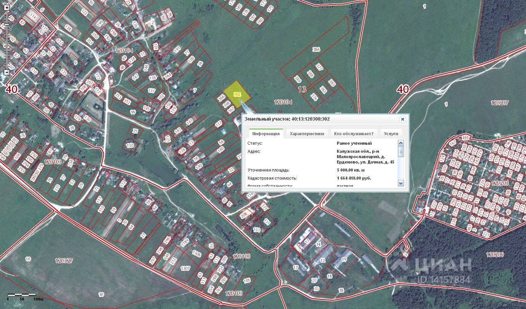The width and height of the screenshot is (526, 309).
Task: Select parcel 105 on map
Action: [247, 281]
